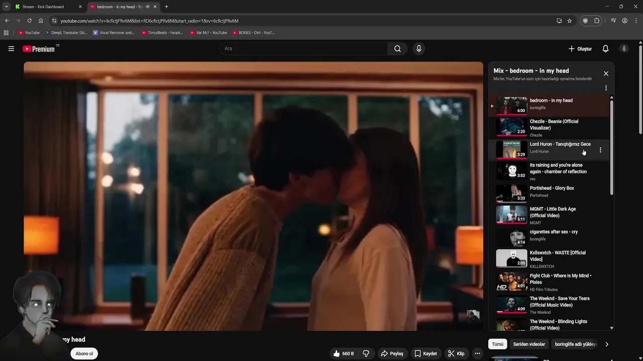Open BONES - Dirt bookmark
The image size is (643, 361).
point(254,33)
